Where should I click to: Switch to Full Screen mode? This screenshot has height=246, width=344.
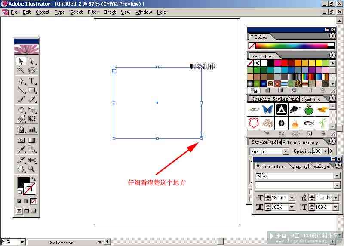(34, 211)
